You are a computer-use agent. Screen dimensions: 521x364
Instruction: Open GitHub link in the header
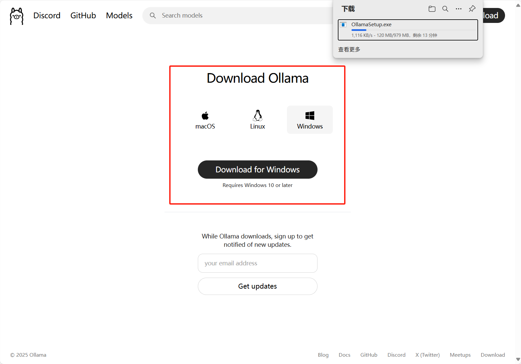(x=83, y=16)
